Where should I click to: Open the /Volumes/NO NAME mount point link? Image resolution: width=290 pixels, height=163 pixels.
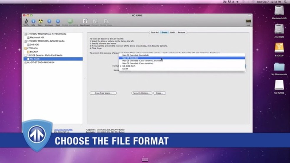click(x=63, y=130)
